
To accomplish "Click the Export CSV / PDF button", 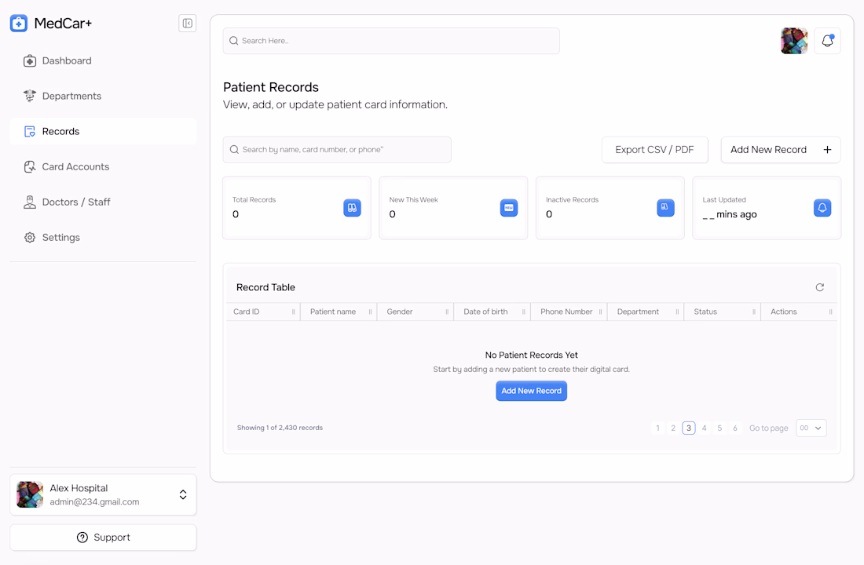I will point(654,150).
